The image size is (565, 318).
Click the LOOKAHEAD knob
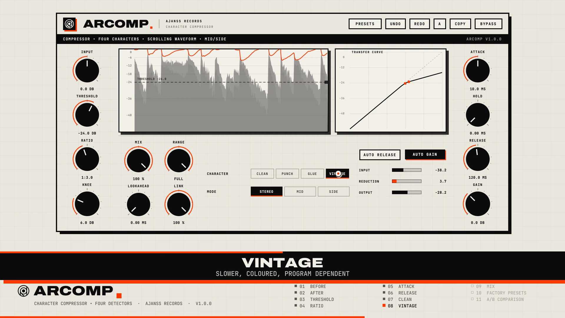point(138,204)
